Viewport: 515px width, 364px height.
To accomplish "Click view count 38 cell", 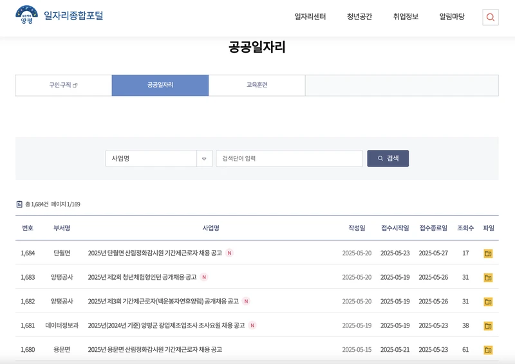I will (465, 325).
